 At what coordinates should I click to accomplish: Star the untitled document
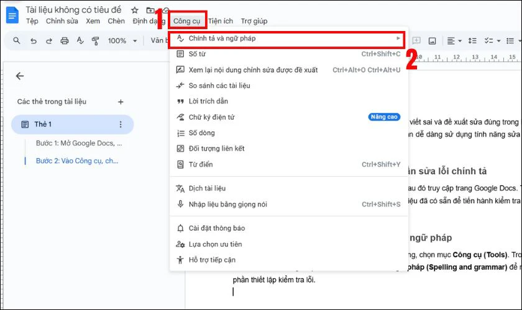tap(134, 10)
